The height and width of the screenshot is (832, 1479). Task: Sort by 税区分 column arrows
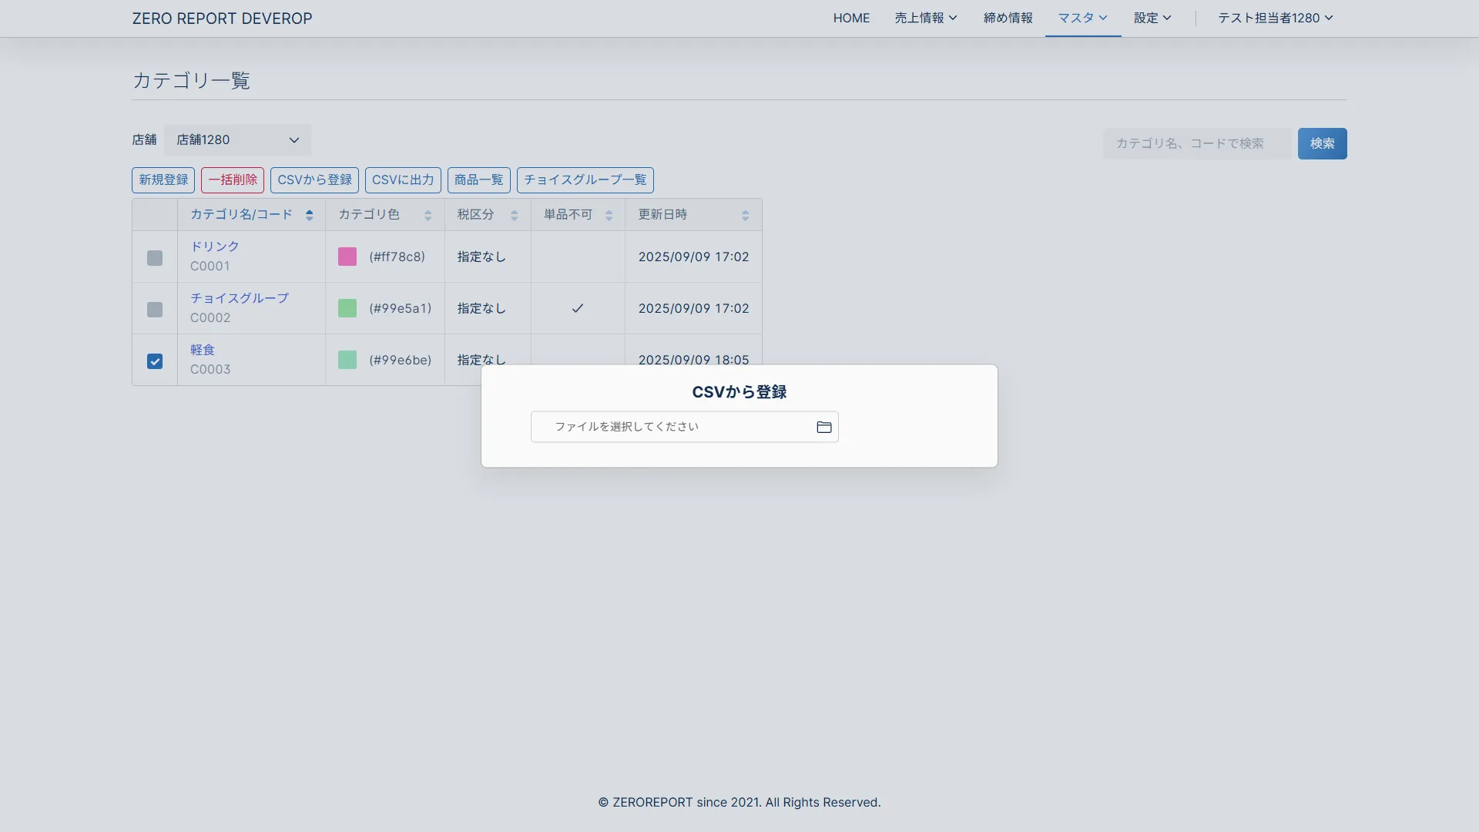tap(514, 215)
